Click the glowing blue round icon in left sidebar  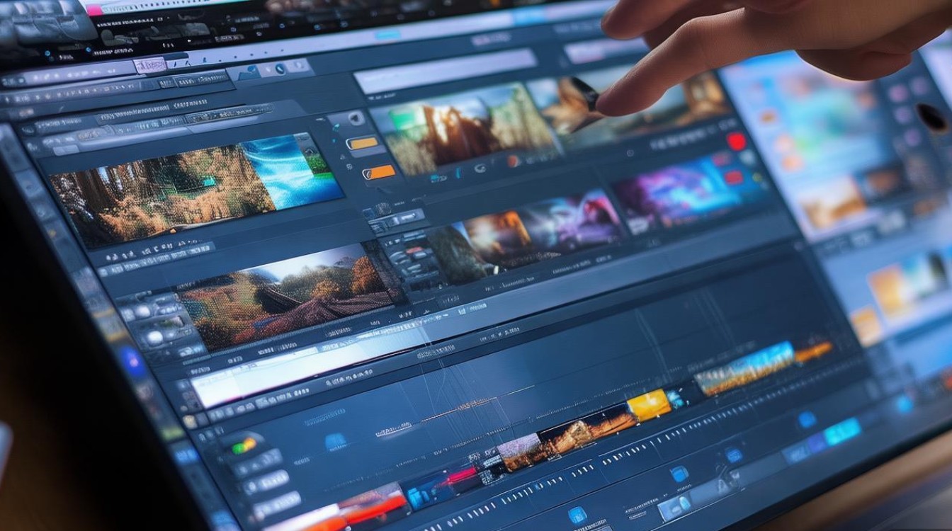pyautogui.click(x=134, y=361)
